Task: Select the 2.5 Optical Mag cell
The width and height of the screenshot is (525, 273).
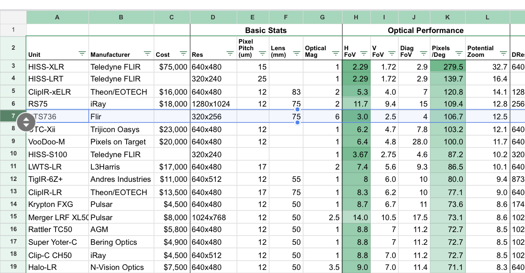Action: coord(322,217)
